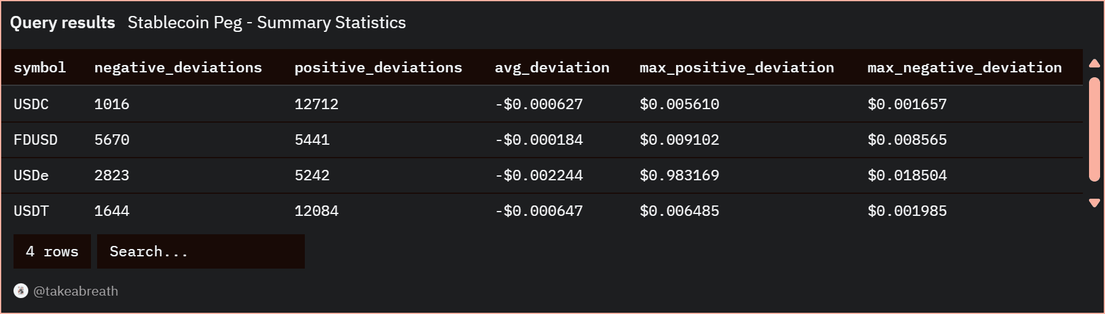This screenshot has height=314, width=1105.
Task: Sort by the positive_deviations column header
Action: pyautogui.click(x=378, y=67)
